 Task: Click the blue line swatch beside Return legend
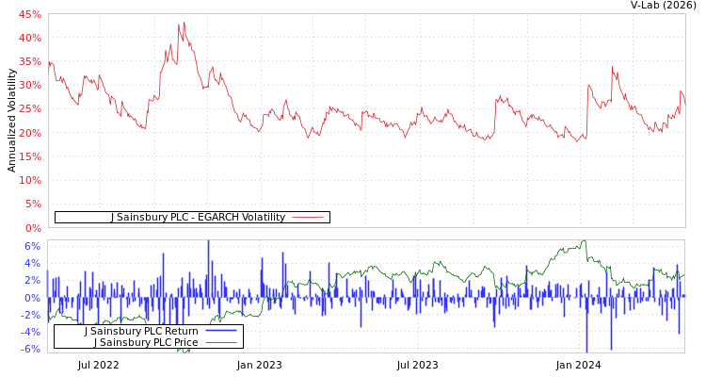220,331
